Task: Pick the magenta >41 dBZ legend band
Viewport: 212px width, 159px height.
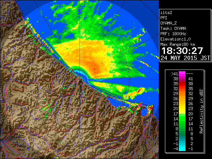Action: click(x=182, y=74)
